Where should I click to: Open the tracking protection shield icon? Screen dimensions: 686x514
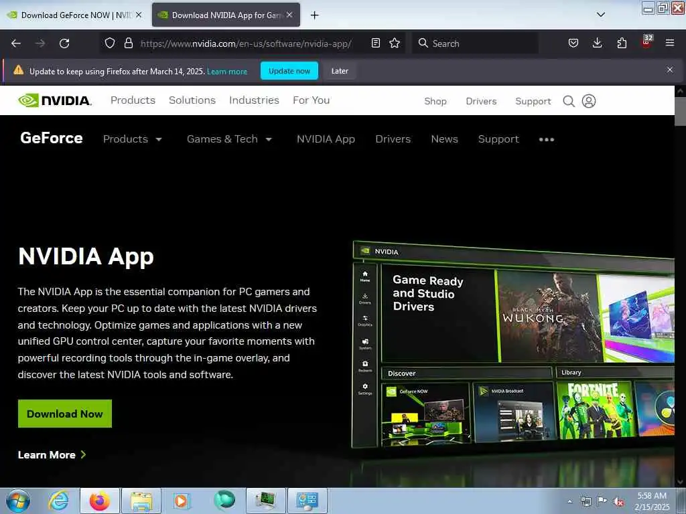click(110, 43)
